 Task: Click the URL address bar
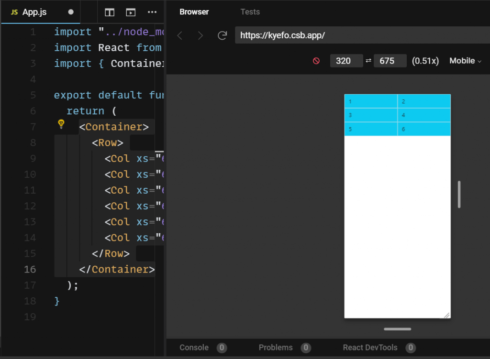[363, 35]
